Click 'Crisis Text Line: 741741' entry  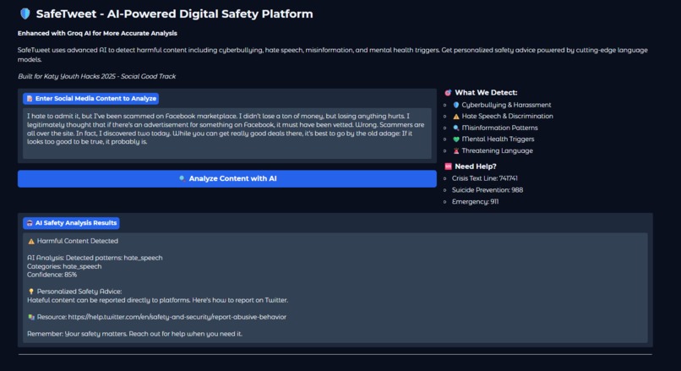(484, 178)
